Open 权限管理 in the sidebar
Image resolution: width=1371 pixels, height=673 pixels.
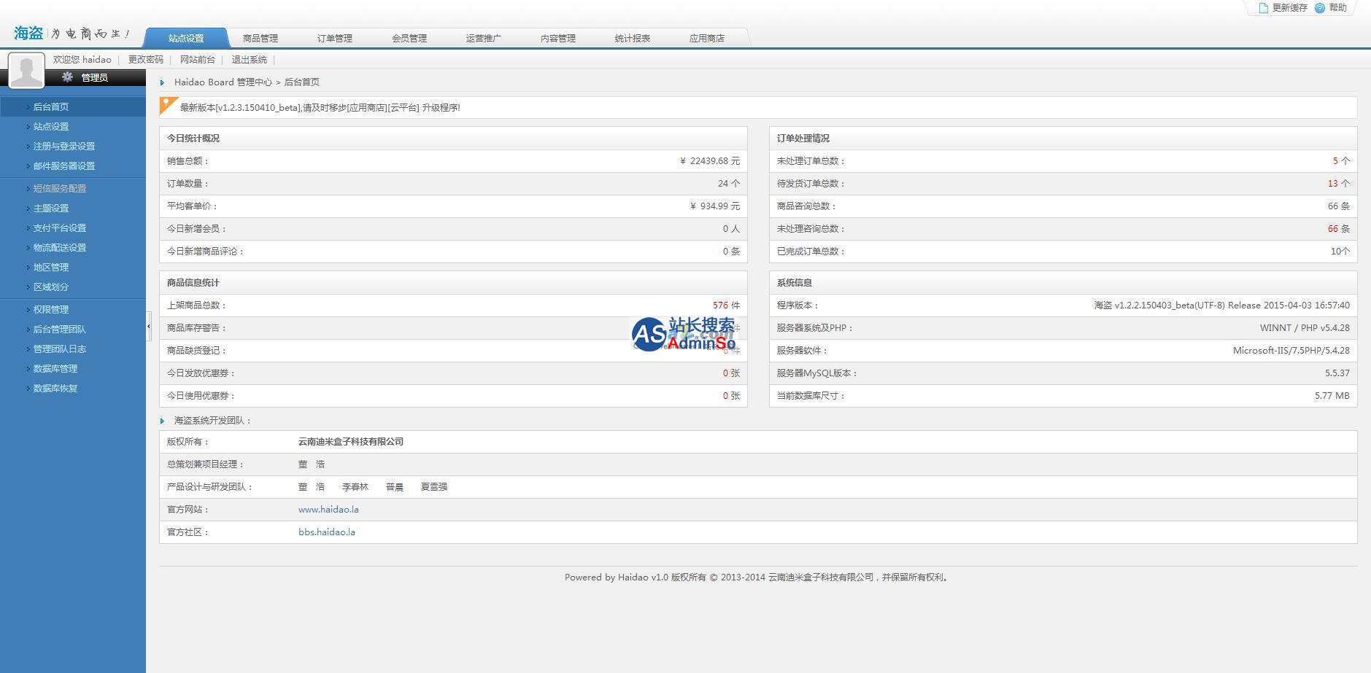coord(51,310)
